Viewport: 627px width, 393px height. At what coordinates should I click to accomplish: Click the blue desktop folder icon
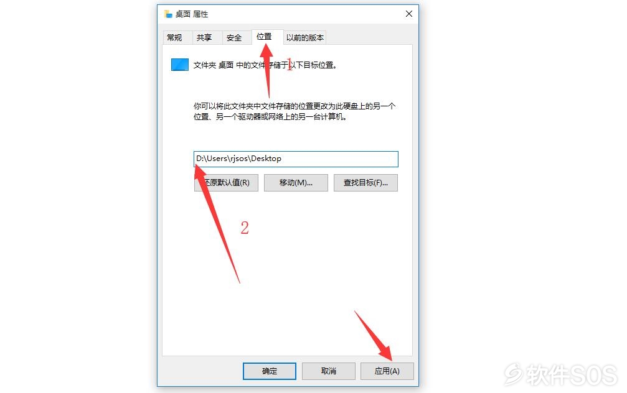click(x=180, y=64)
